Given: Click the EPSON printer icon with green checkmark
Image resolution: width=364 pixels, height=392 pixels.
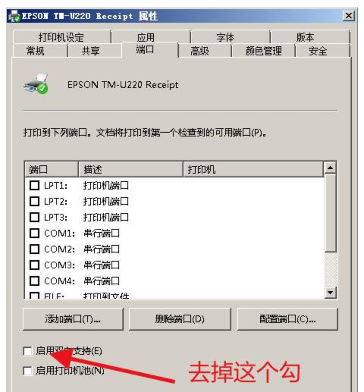Looking at the screenshot, I should [x=36, y=84].
